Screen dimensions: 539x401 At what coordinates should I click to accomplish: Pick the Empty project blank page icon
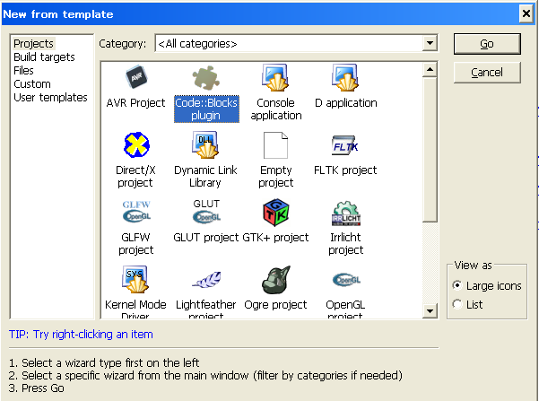click(x=275, y=145)
